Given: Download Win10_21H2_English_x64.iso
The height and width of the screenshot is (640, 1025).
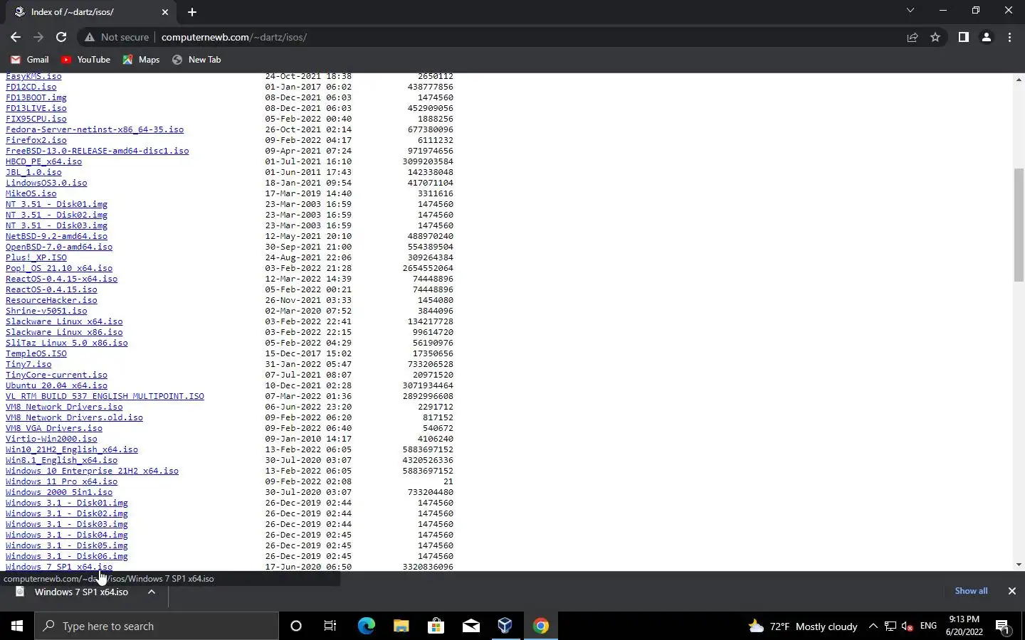Looking at the screenshot, I should pyautogui.click(x=72, y=449).
